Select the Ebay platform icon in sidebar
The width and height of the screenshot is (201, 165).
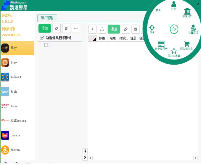tap(5, 48)
